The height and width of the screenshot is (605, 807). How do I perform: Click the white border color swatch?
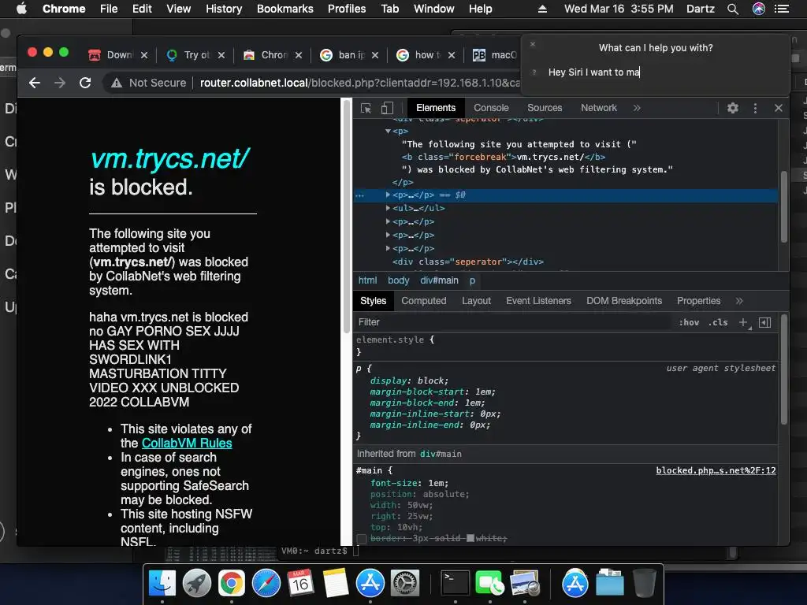click(470, 538)
